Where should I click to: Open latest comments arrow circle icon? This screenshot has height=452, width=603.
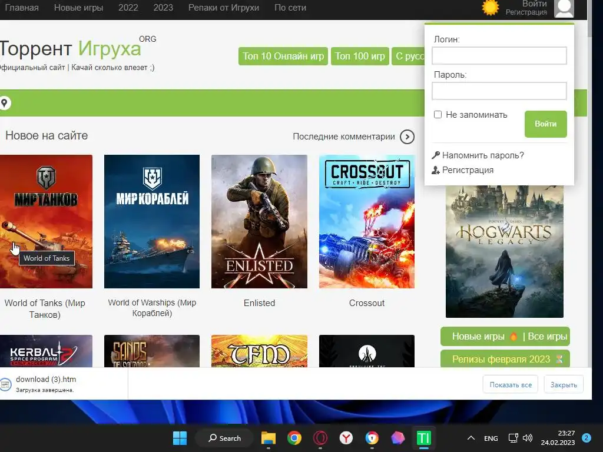tap(407, 137)
